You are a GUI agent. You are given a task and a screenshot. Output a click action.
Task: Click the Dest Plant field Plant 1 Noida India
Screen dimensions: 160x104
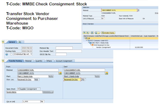79,76
